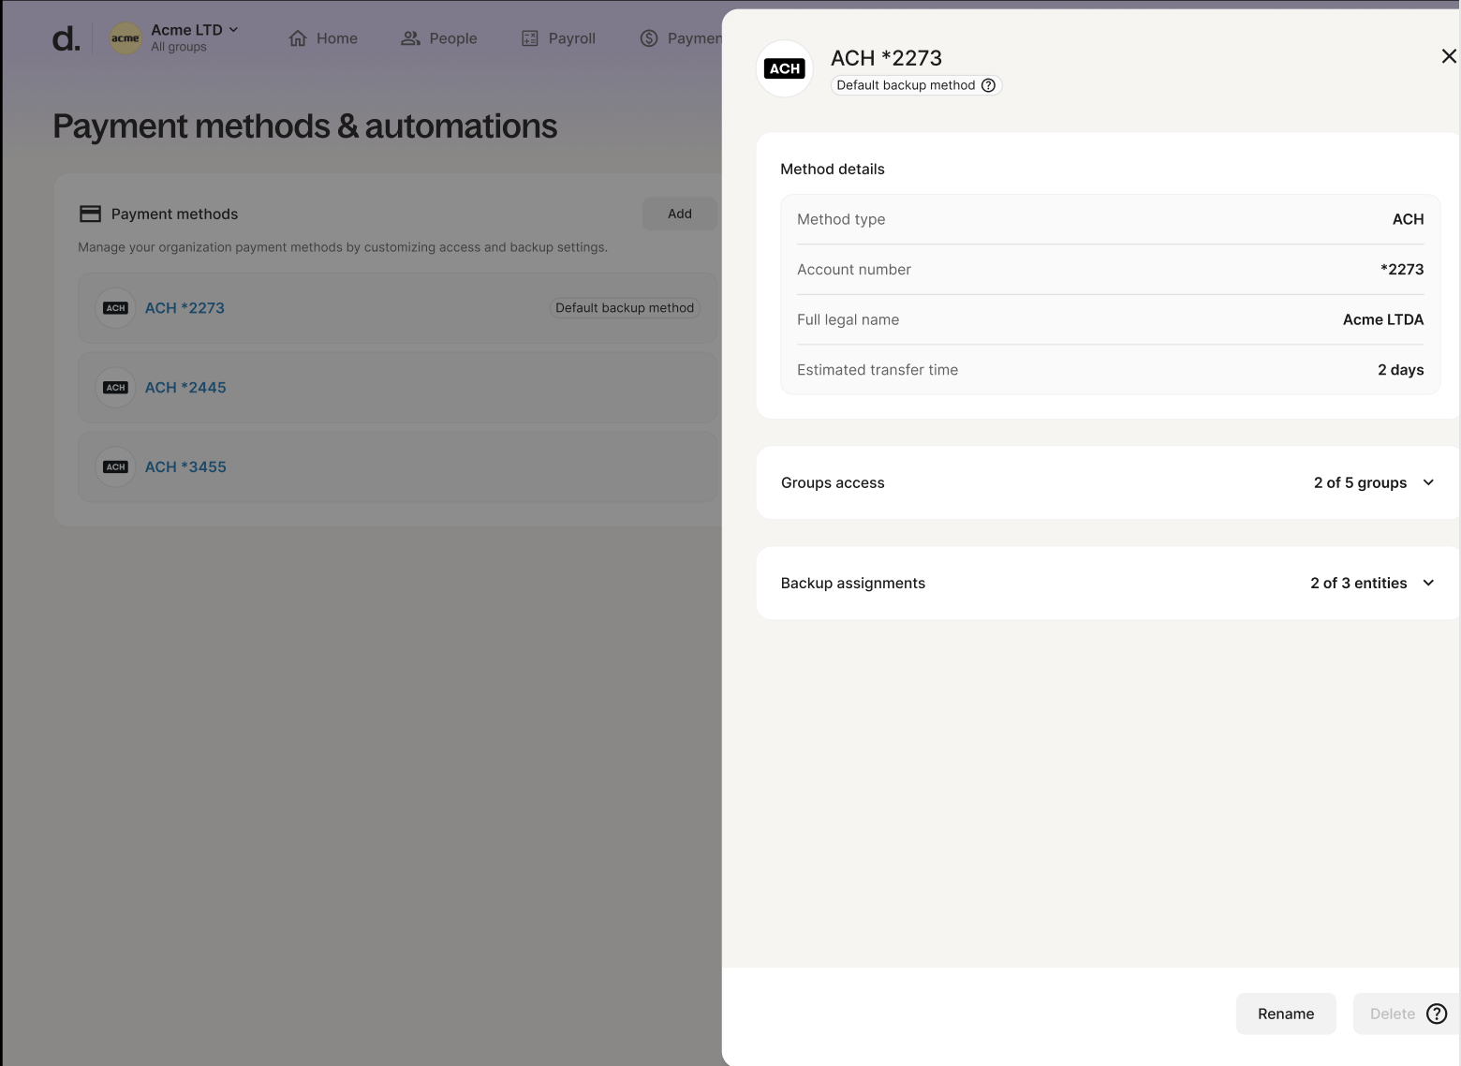Click the credit card Payment methods icon
This screenshot has height=1066, width=1461.
[91, 214]
